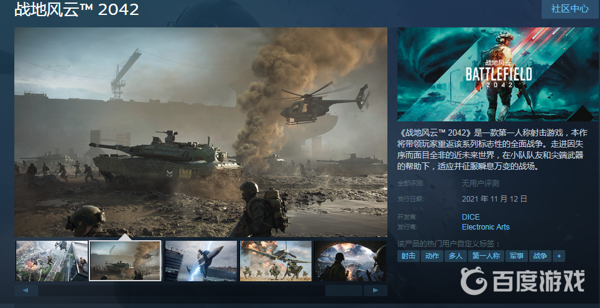The height and width of the screenshot is (308, 600).
Task: Click the 无用户评测 review summary text
Action: (480, 184)
